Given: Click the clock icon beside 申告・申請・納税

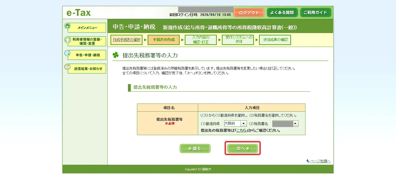Looking at the screenshot, I should coord(67,53).
